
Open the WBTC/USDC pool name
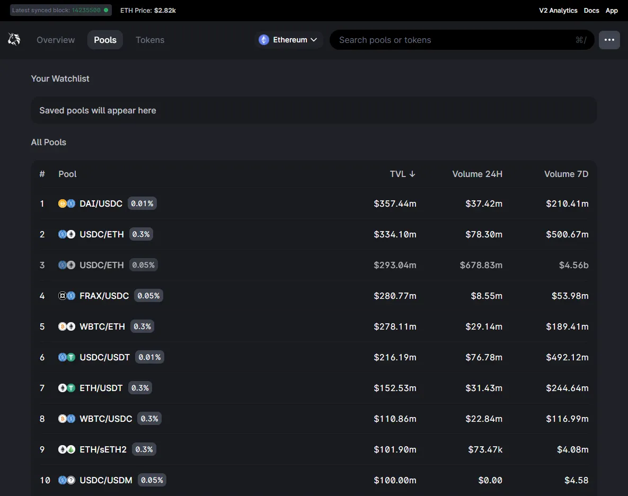coord(106,419)
